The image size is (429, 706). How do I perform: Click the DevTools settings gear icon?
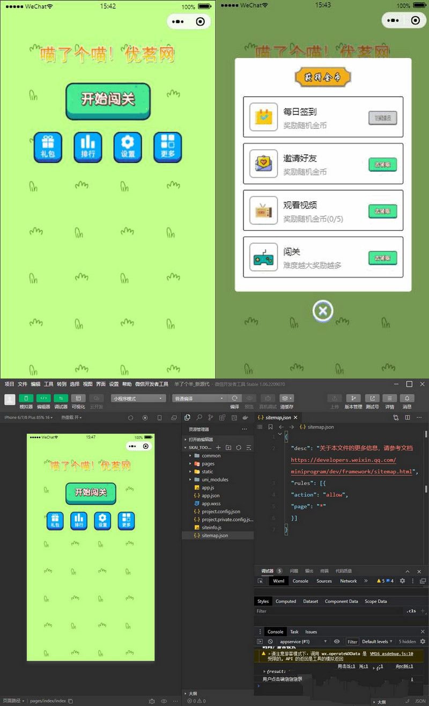(x=402, y=581)
